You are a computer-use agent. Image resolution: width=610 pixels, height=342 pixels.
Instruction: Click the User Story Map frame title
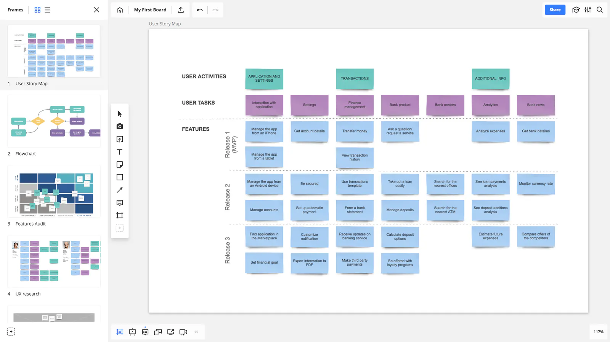[165, 24]
